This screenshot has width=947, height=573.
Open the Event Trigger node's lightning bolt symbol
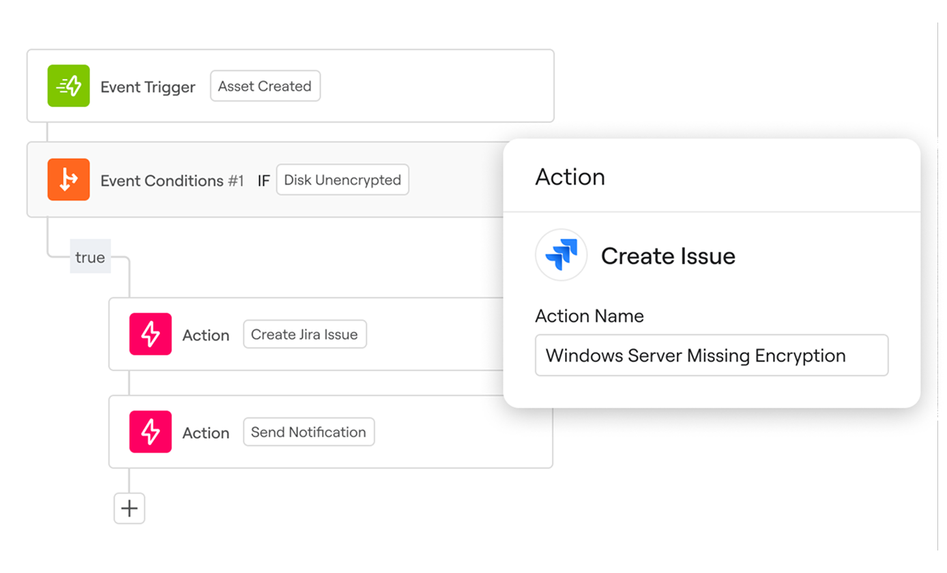click(x=68, y=85)
